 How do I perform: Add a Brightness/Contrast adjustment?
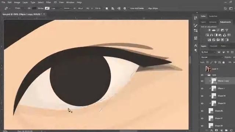209,30
